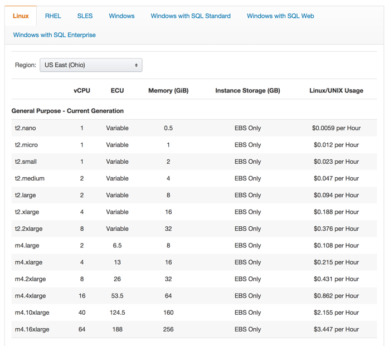The height and width of the screenshot is (346, 389).
Task: Click the $0.0059 per Hour price
Action: 336,128
